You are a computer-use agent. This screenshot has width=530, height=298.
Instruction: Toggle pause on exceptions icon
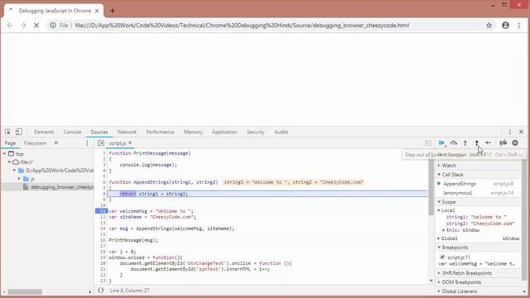(515, 143)
